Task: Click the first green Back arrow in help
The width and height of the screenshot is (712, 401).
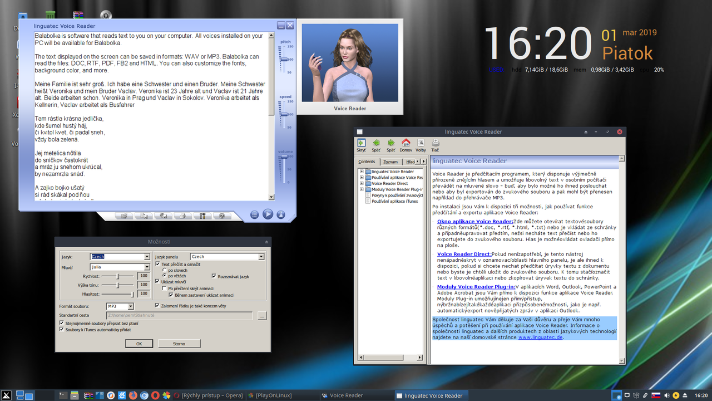Action: 376,145
